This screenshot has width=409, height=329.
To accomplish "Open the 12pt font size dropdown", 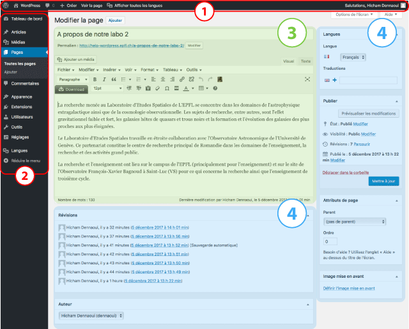I will [106, 88].
